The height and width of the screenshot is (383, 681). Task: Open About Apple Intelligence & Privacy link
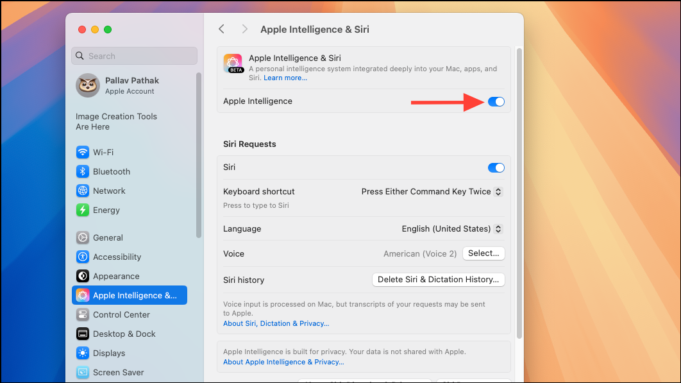point(283,362)
